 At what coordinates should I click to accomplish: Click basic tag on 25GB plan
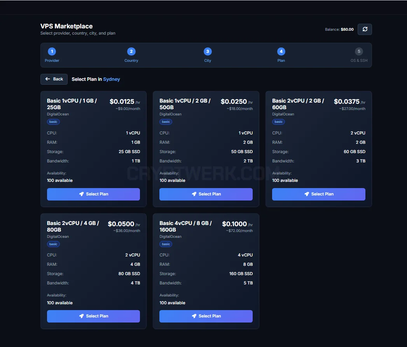tap(53, 122)
